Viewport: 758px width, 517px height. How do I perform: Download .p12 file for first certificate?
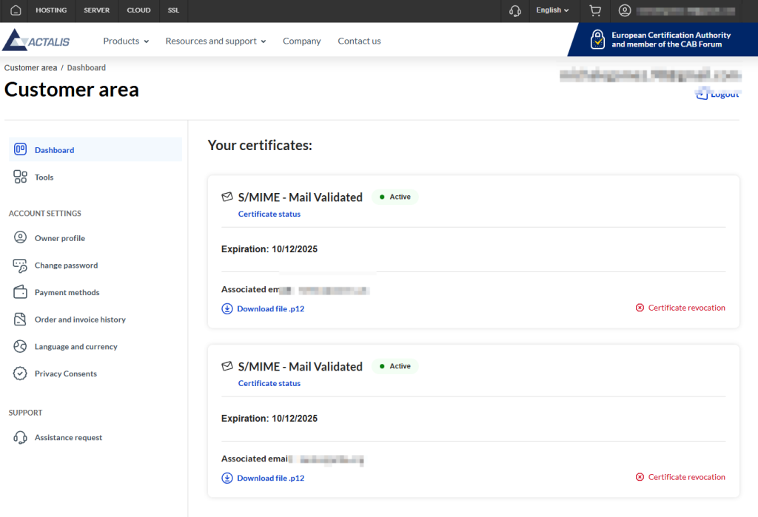[x=263, y=309]
